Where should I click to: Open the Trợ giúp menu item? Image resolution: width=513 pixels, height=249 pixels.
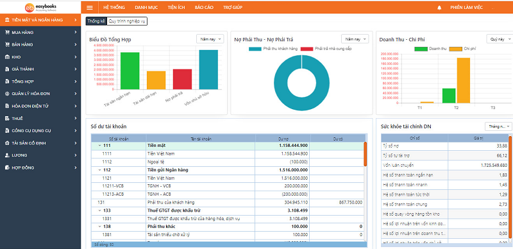[x=233, y=8]
